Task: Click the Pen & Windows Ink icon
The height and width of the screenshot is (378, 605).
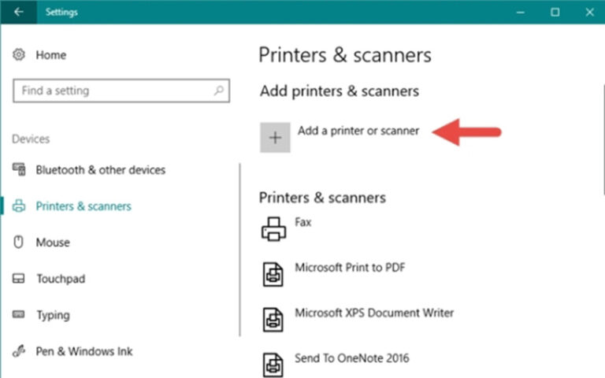Action: 19,351
